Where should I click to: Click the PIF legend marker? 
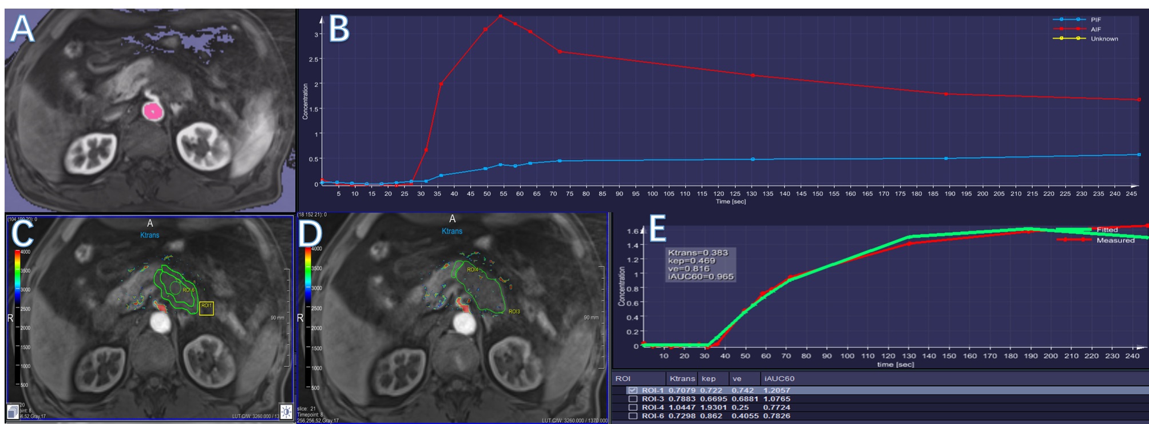point(1069,19)
